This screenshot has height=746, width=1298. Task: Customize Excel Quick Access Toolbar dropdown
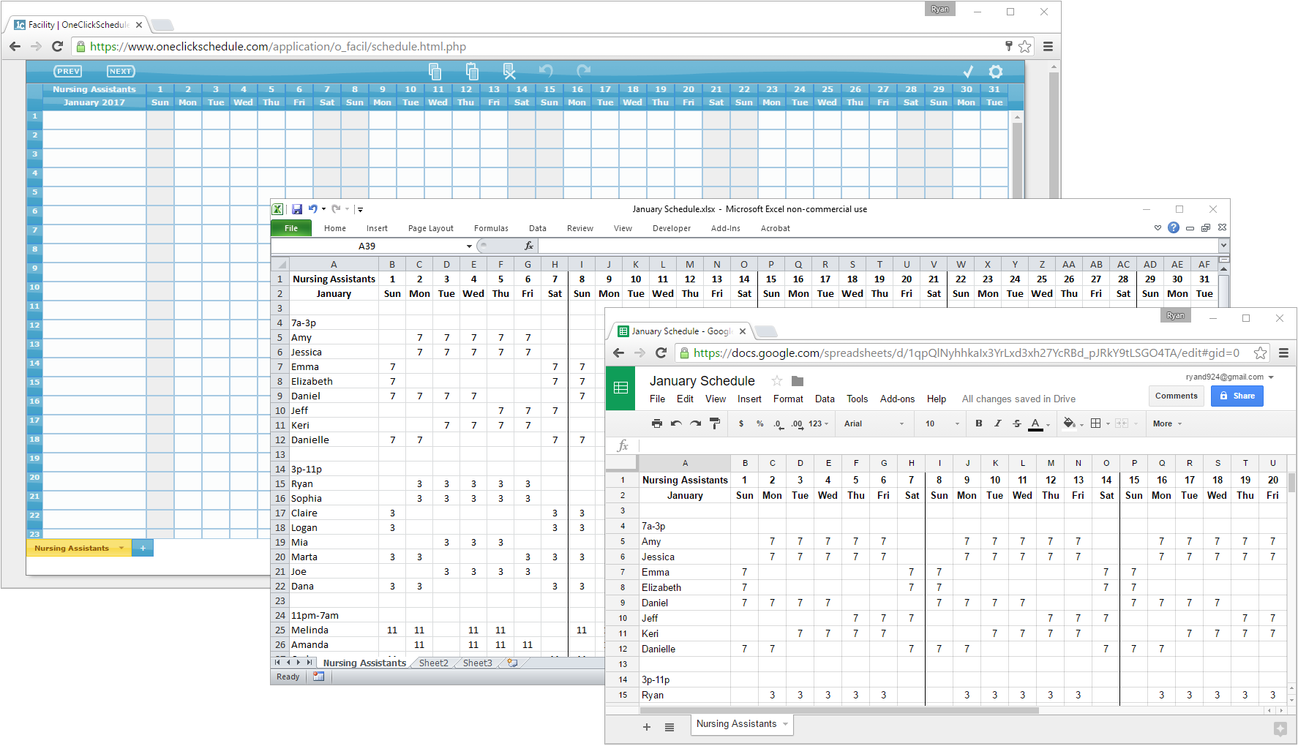360,209
